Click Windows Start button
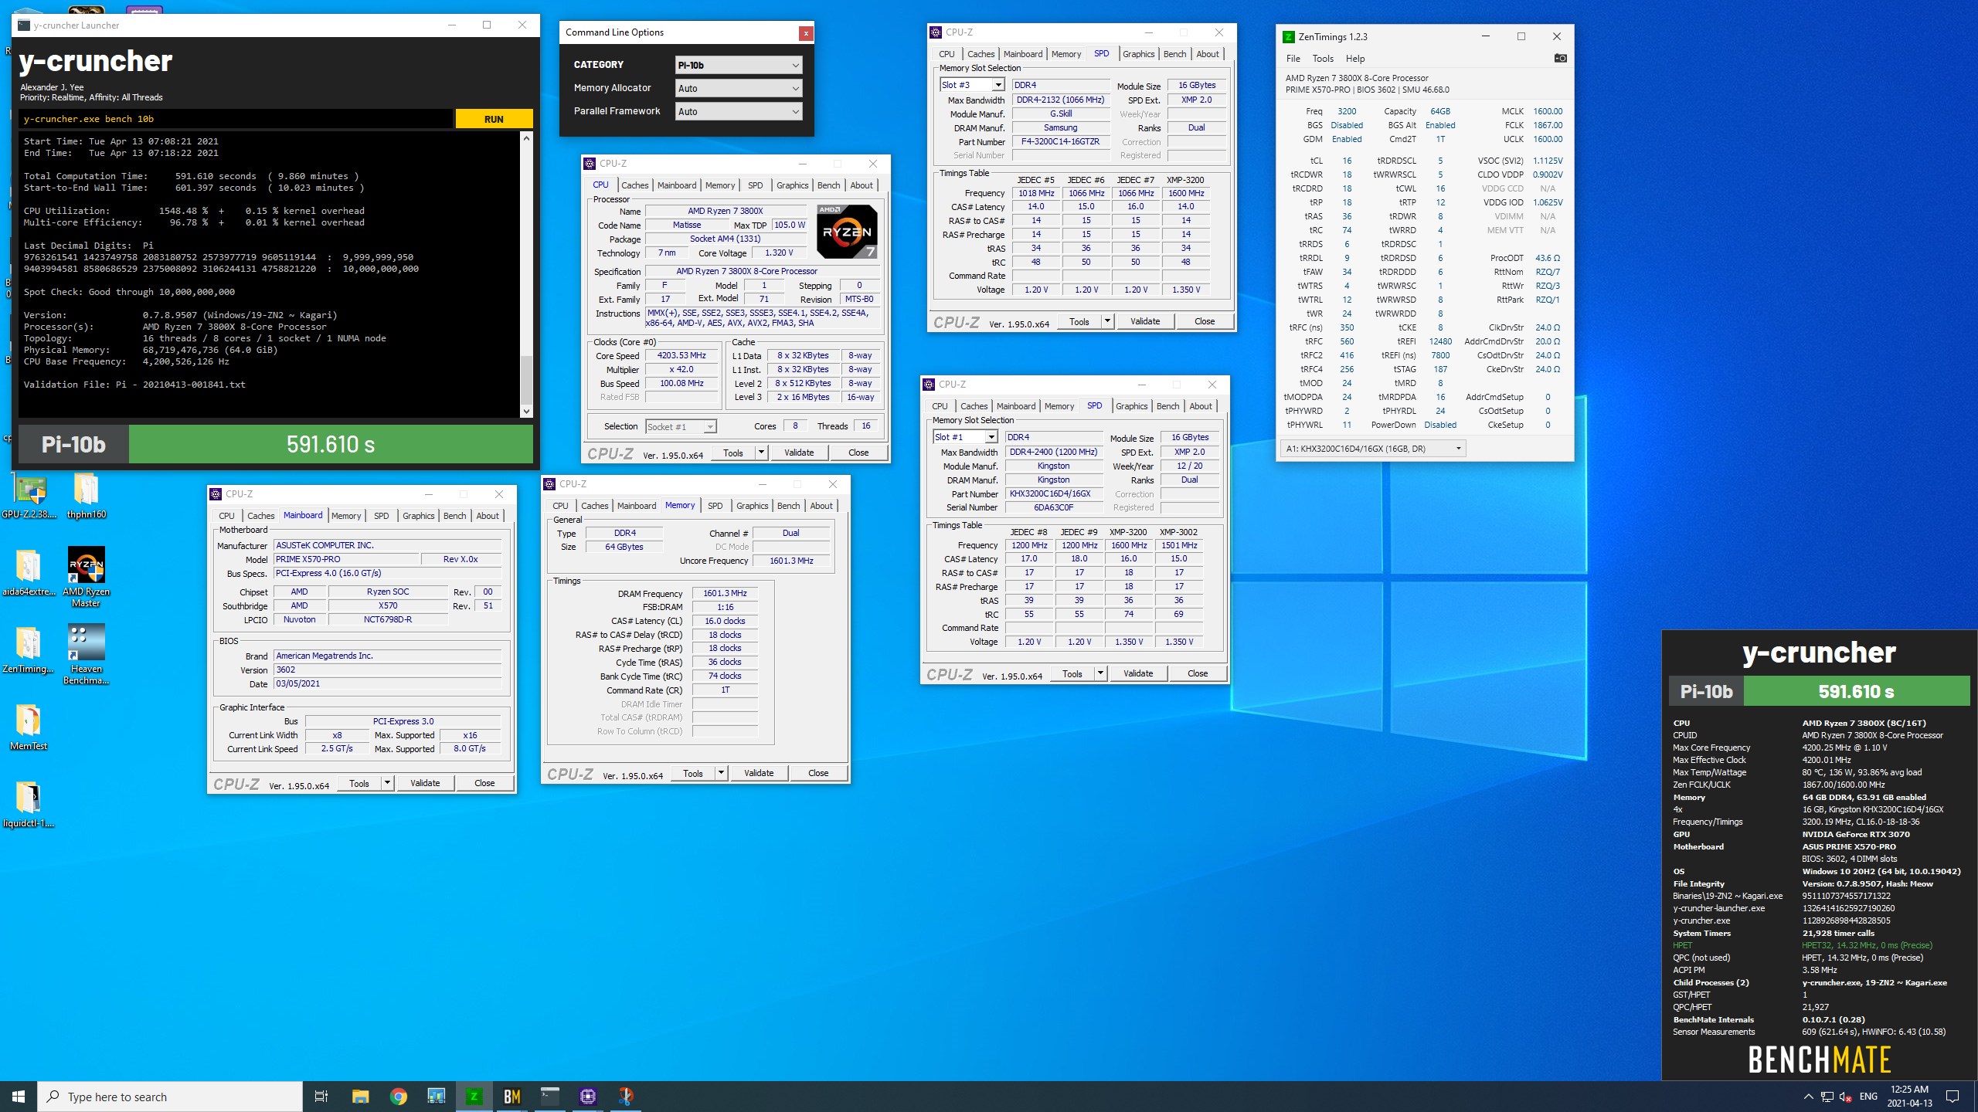The height and width of the screenshot is (1112, 1978). point(19,1097)
